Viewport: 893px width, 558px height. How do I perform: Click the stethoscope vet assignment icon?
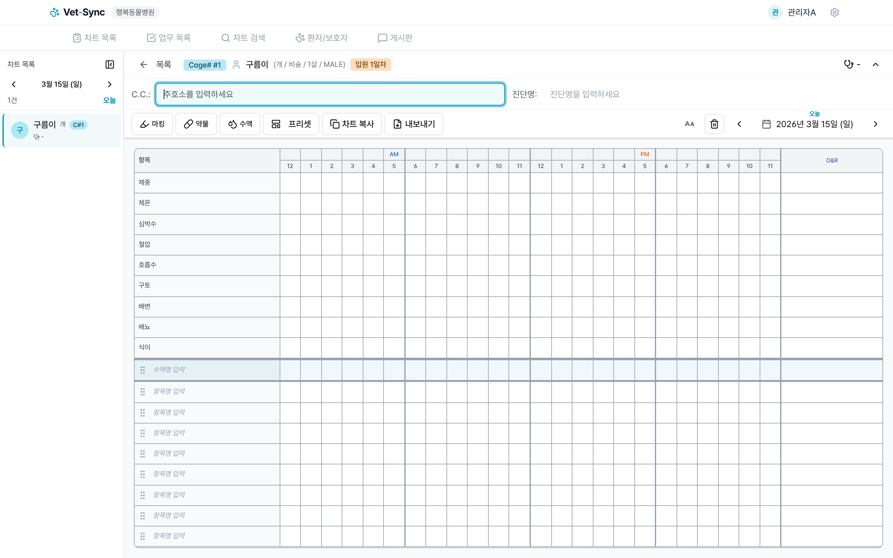[849, 64]
